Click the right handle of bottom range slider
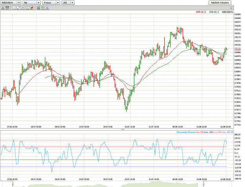Screen dimensions: 245x187 203,184
